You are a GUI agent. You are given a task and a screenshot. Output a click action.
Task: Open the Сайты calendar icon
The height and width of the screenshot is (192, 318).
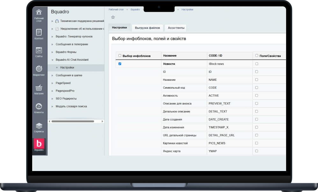coord(39,51)
